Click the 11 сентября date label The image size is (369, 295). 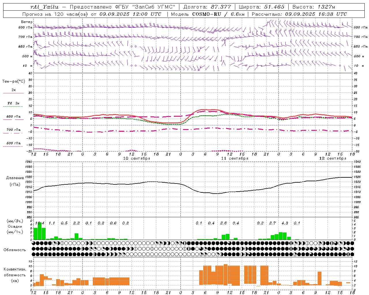click(x=235, y=158)
